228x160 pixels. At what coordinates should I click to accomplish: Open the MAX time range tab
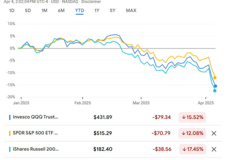click(131, 10)
